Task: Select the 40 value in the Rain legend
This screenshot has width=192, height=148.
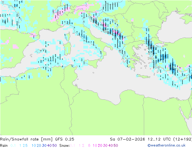Action: (49, 146)
